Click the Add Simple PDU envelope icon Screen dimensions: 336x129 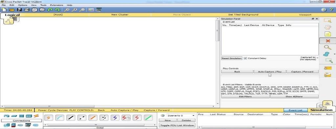point(328,68)
